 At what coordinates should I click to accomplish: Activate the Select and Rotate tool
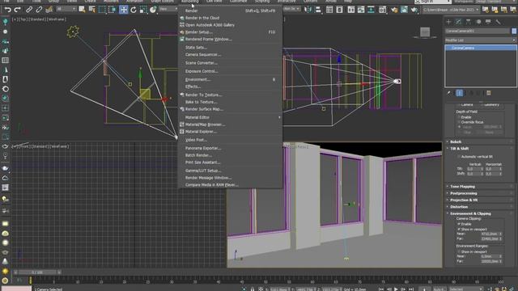134,9
